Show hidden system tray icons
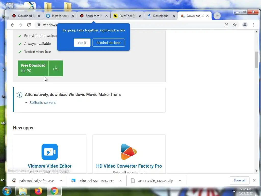 pos(234,191)
